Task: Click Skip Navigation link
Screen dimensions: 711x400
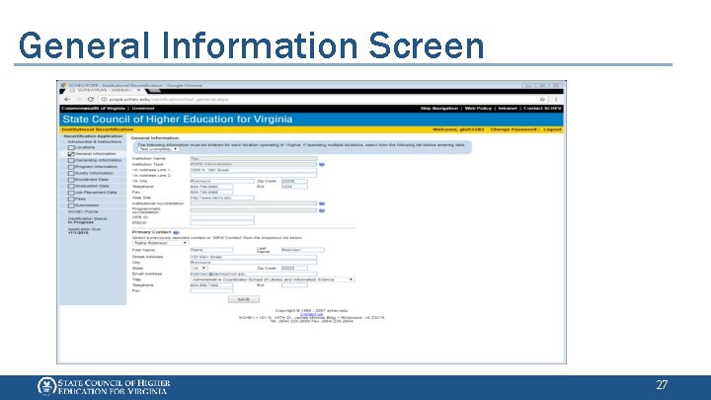Action: tap(438, 109)
